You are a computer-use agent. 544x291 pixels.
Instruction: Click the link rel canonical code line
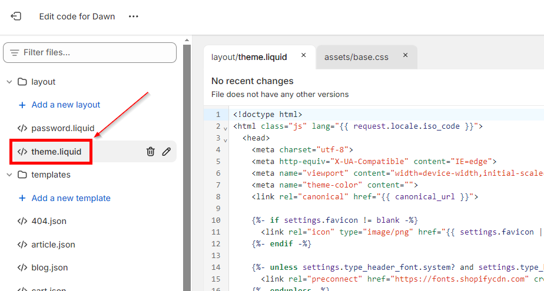(x=365, y=197)
